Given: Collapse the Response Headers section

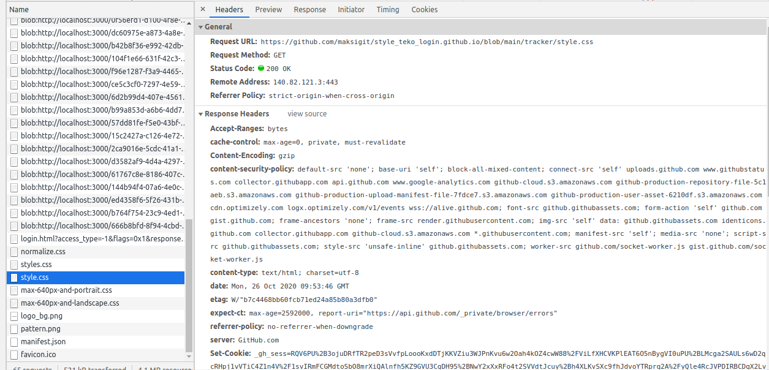Looking at the screenshot, I should [201, 114].
